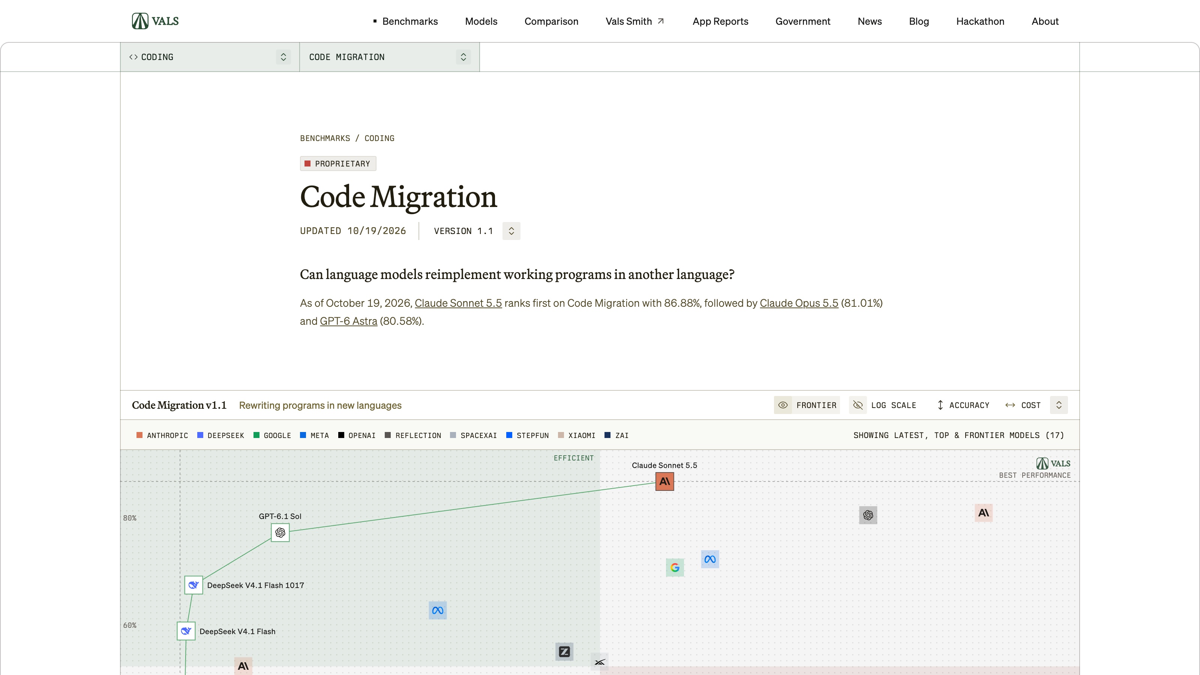This screenshot has height=675, width=1200.
Task: Click the DeepSeek V4.1 Flash marker icon
Action: tap(186, 631)
